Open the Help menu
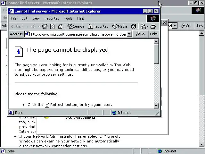Image resolution: width=205 pixels, height=154 pixels. (80, 18)
